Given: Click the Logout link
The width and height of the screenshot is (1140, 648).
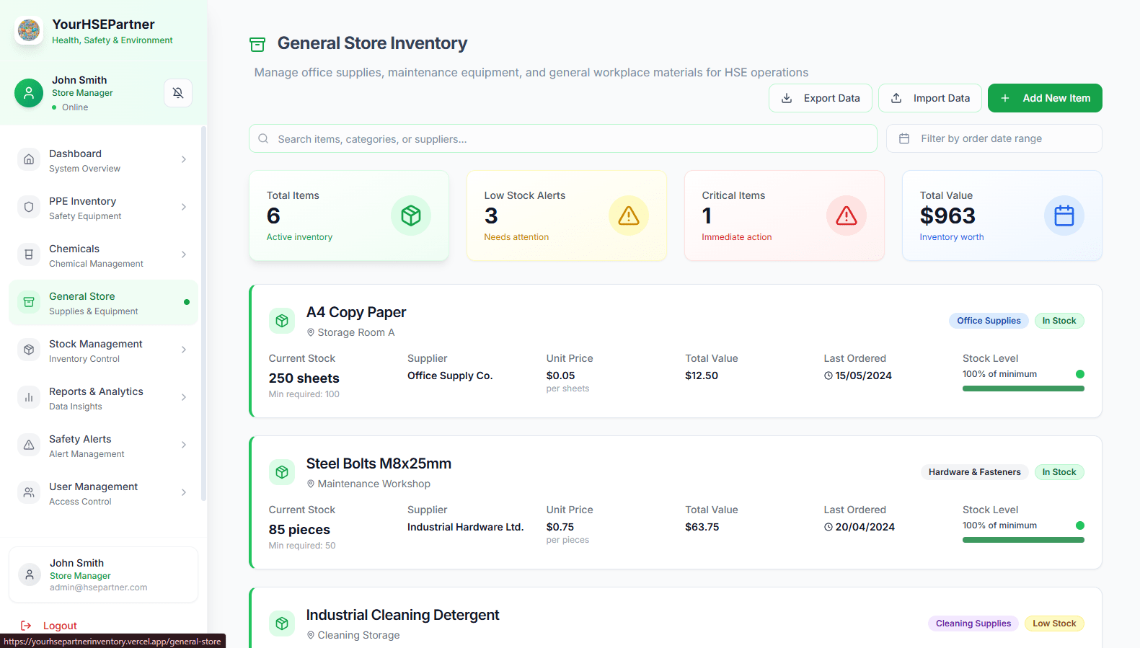Looking at the screenshot, I should pyautogui.click(x=60, y=626).
